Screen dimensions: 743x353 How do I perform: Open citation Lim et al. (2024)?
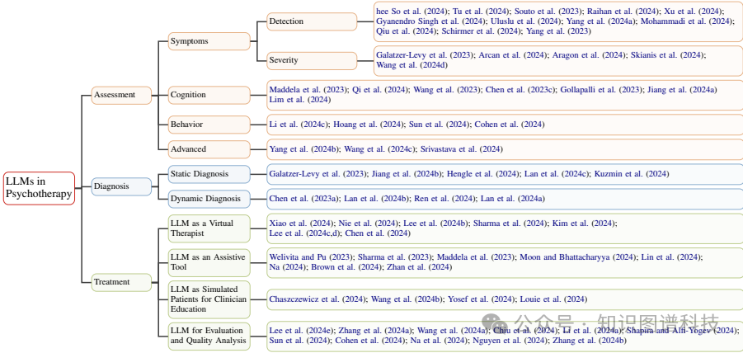(x=300, y=100)
